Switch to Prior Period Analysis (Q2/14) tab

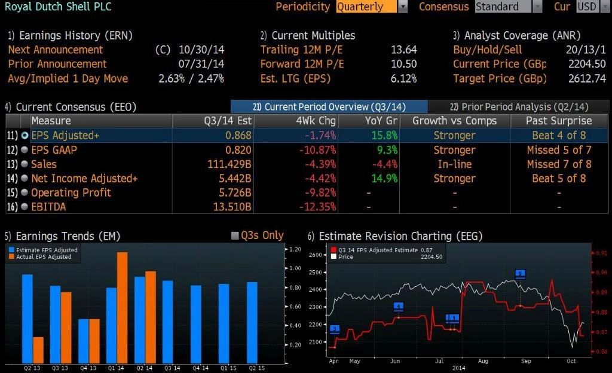(519, 107)
